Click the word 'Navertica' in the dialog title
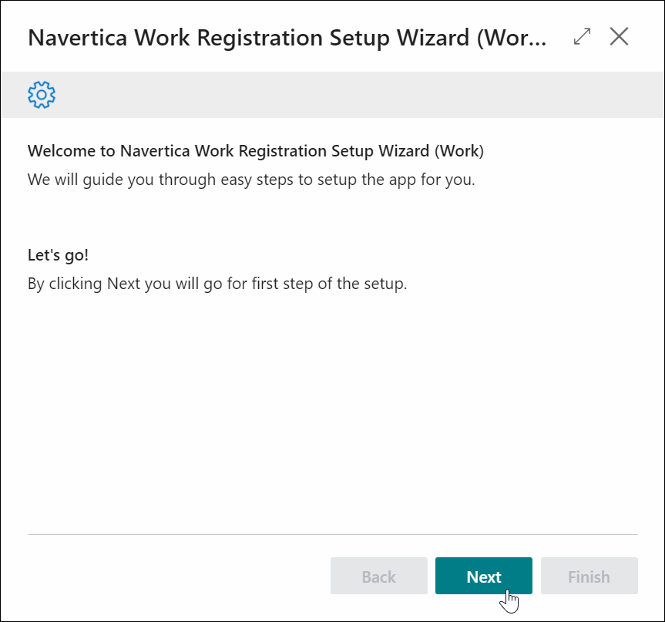665x622 pixels. tap(78, 37)
